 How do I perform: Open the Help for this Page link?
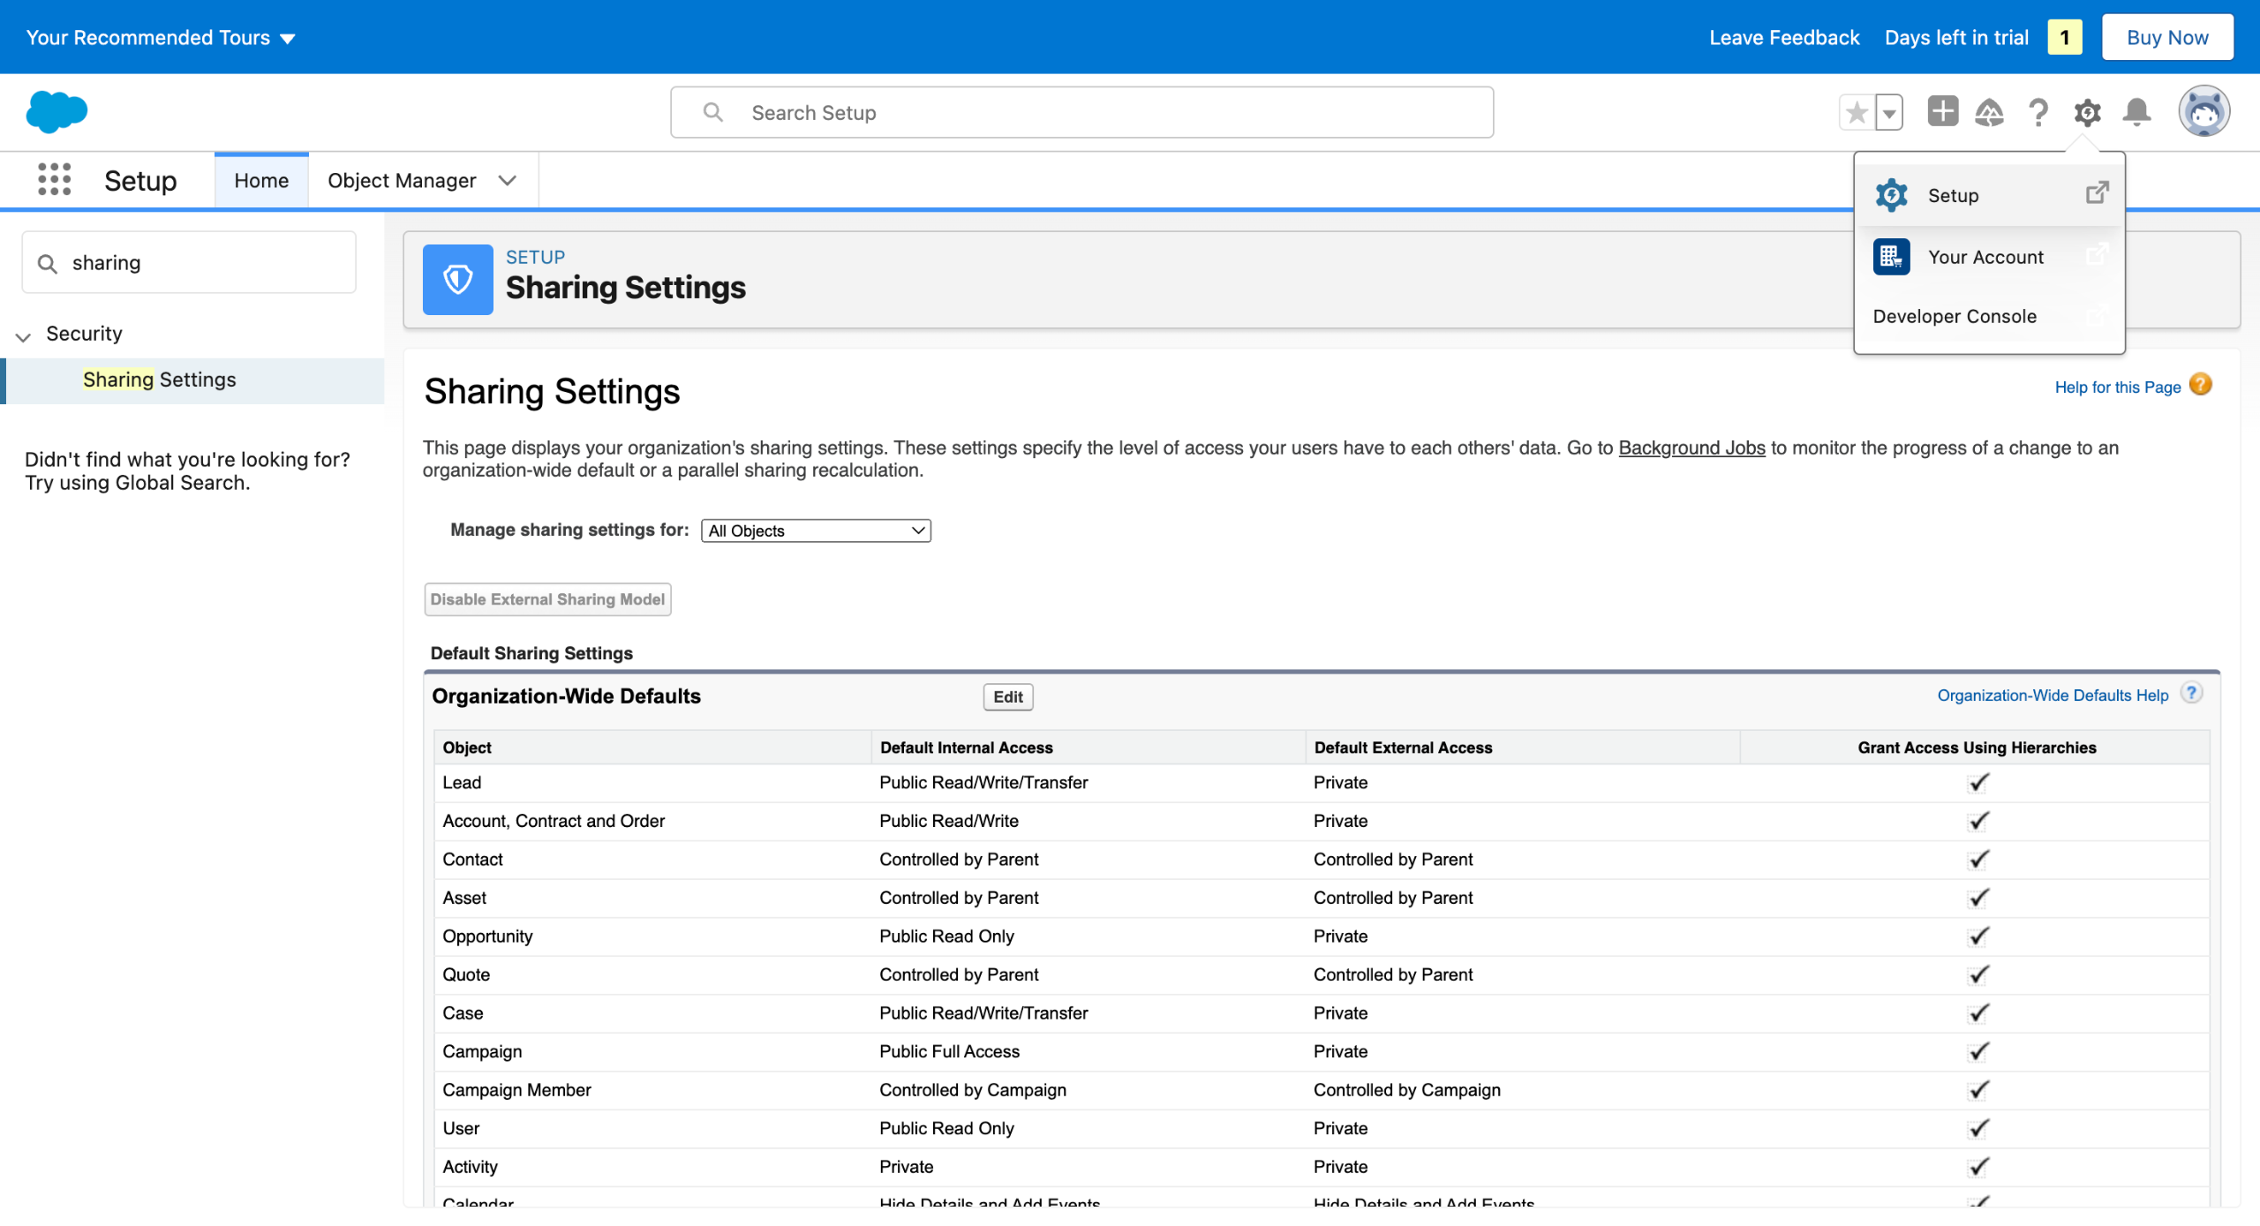coord(2117,387)
